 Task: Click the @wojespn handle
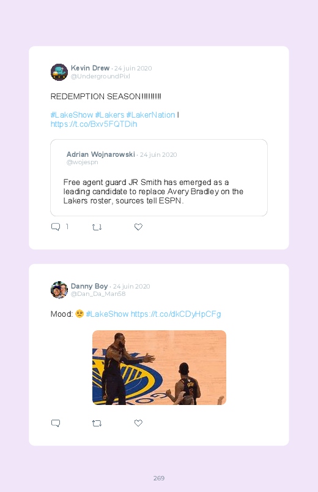coord(83,162)
